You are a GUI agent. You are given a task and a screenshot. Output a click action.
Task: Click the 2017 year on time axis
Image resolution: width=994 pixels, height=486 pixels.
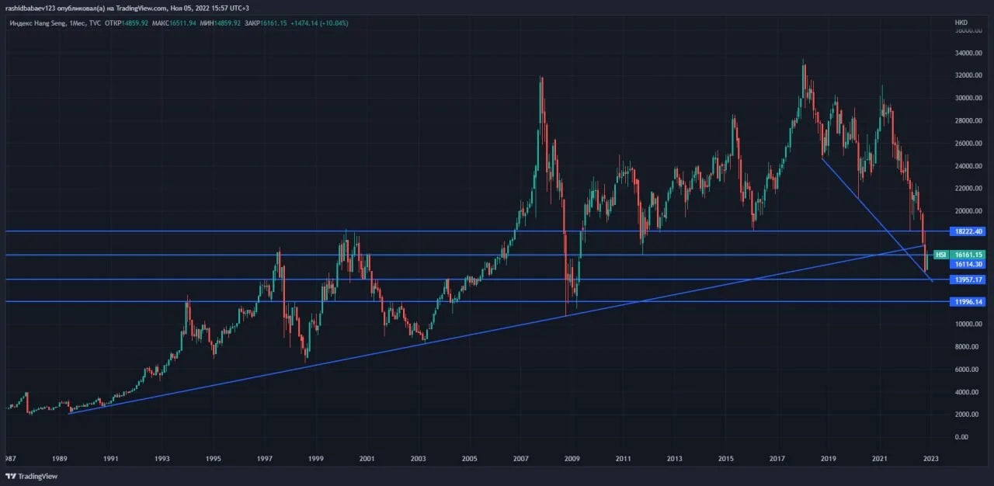[777, 459]
